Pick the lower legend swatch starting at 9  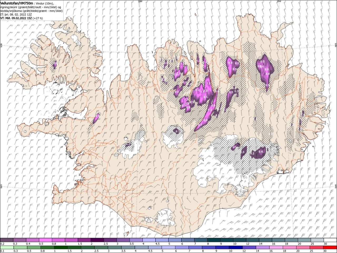tap(222, 247)
